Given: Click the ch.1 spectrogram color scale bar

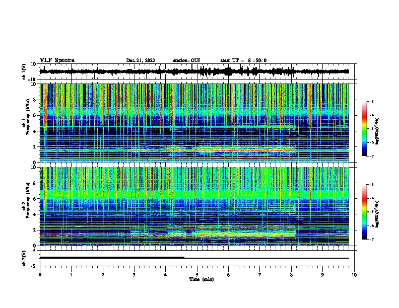Looking at the screenshot, I should (365, 129).
